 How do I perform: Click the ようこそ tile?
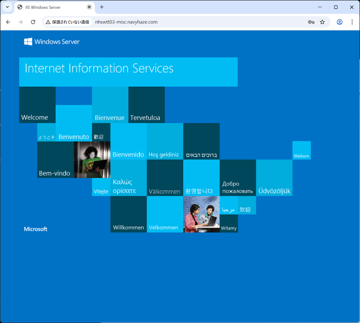pos(46,132)
